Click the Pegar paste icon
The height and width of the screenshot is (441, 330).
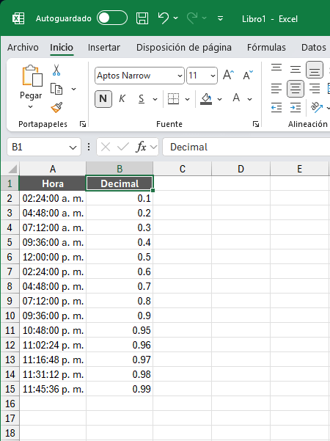click(x=32, y=76)
